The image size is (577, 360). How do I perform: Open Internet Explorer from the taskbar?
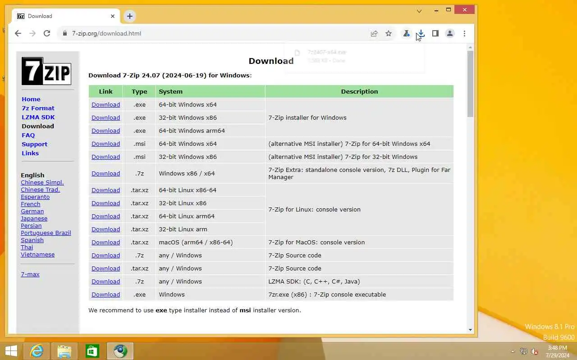pyautogui.click(x=36, y=351)
